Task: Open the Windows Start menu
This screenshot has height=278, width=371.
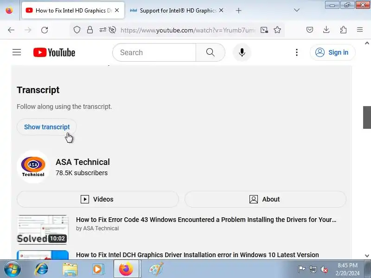Action: click(12, 269)
